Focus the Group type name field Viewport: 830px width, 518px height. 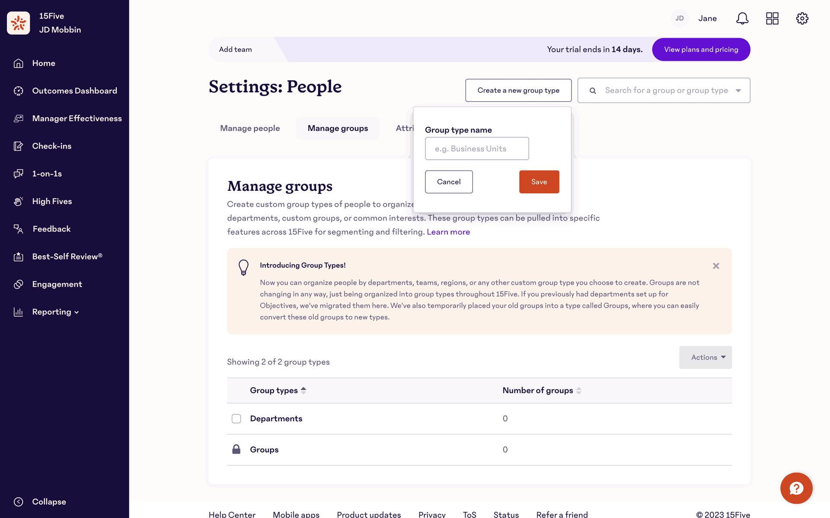point(477,148)
